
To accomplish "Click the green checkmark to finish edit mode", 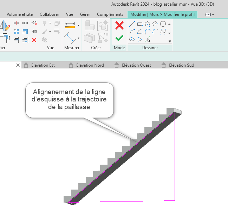I will tap(119, 37).
